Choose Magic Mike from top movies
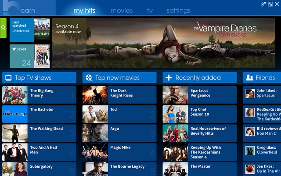 click(119, 152)
